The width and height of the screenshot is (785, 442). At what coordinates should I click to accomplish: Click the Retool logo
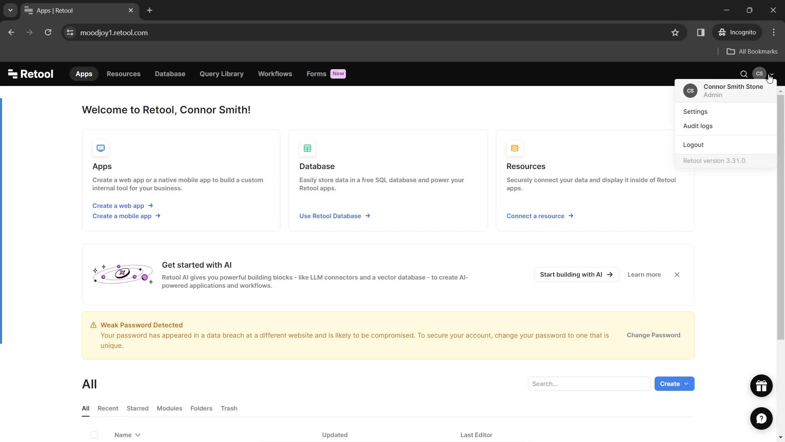coord(31,74)
